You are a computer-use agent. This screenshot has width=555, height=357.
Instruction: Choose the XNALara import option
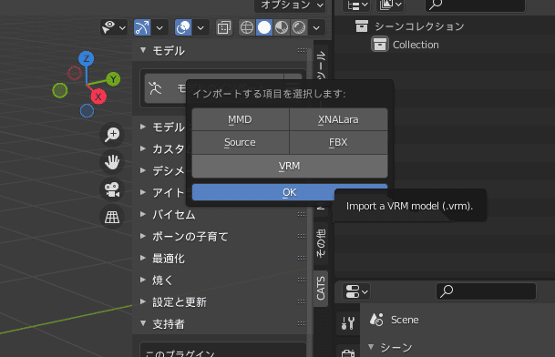click(x=338, y=119)
